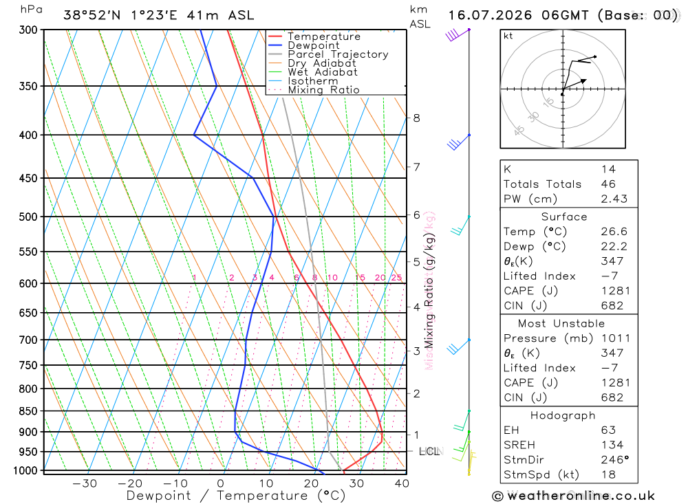Screen dimensions: 688x504
Task: Click the purple wind barb at 300 hPa
Action: click(x=458, y=34)
